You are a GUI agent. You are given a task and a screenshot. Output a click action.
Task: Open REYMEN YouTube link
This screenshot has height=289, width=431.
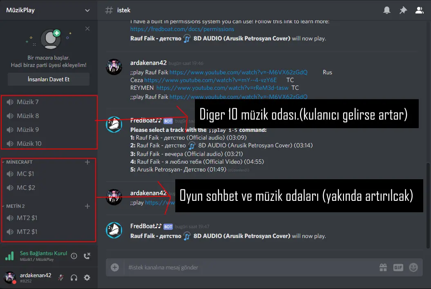pyautogui.click(x=222, y=88)
